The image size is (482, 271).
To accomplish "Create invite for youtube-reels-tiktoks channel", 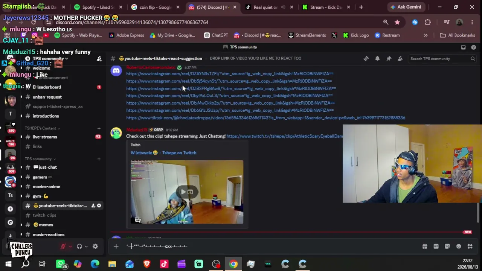I will tap(93, 206).
